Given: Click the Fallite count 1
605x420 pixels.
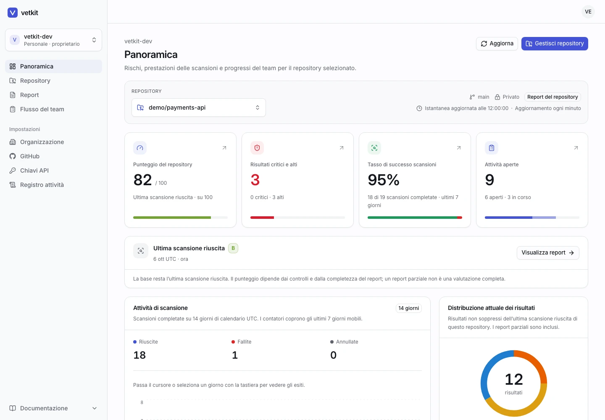Looking at the screenshot, I should (x=235, y=355).
